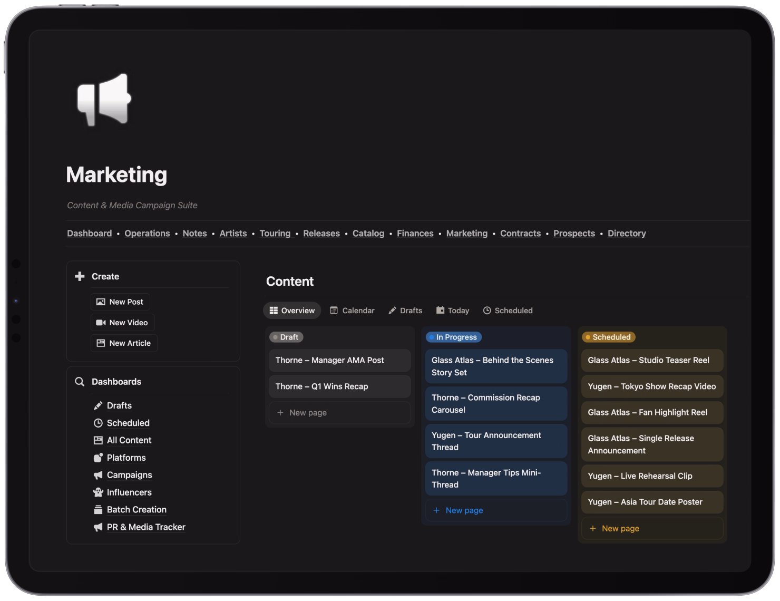Click the orange Scheduled column status tag
The image size is (780, 601).
(608, 337)
